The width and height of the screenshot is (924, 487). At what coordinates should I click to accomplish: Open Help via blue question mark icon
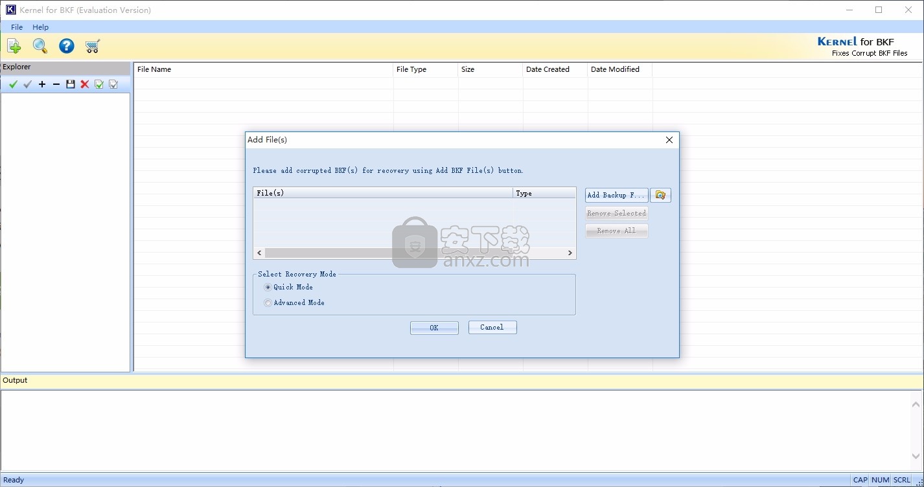66,46
